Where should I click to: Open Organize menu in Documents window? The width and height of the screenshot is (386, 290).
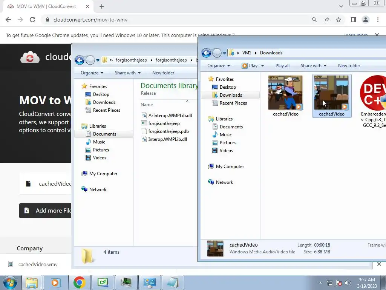click(x=92, y=73)
